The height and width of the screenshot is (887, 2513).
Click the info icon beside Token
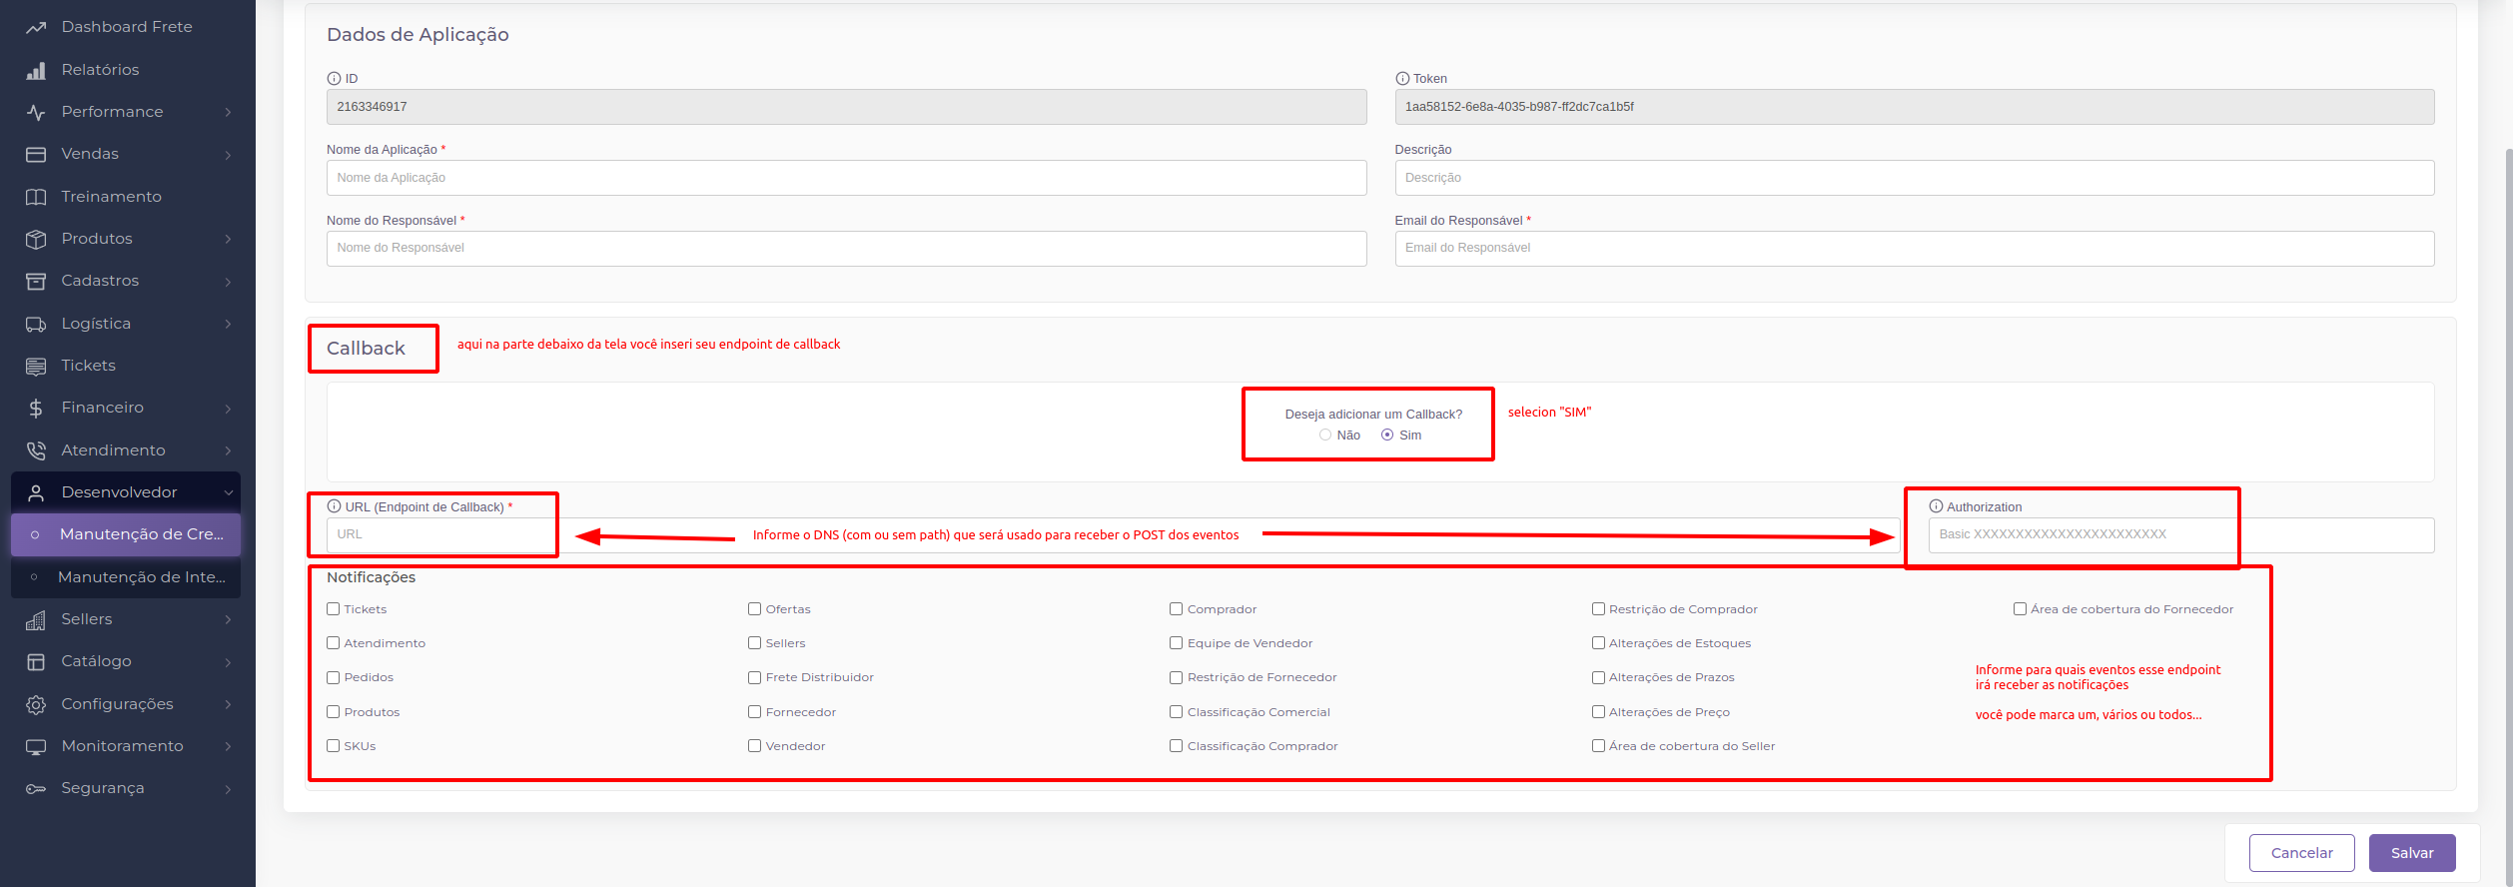pos(1402,79)
